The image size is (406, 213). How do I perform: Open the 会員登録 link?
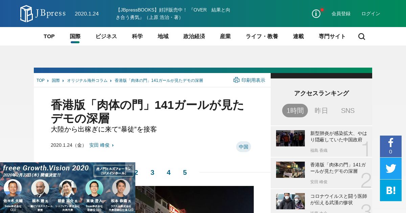tap(341, 14)
